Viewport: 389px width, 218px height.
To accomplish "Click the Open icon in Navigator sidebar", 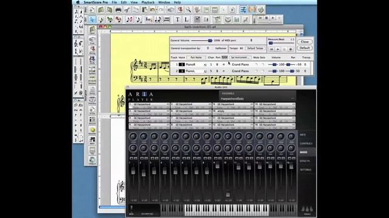I will 92,30.
